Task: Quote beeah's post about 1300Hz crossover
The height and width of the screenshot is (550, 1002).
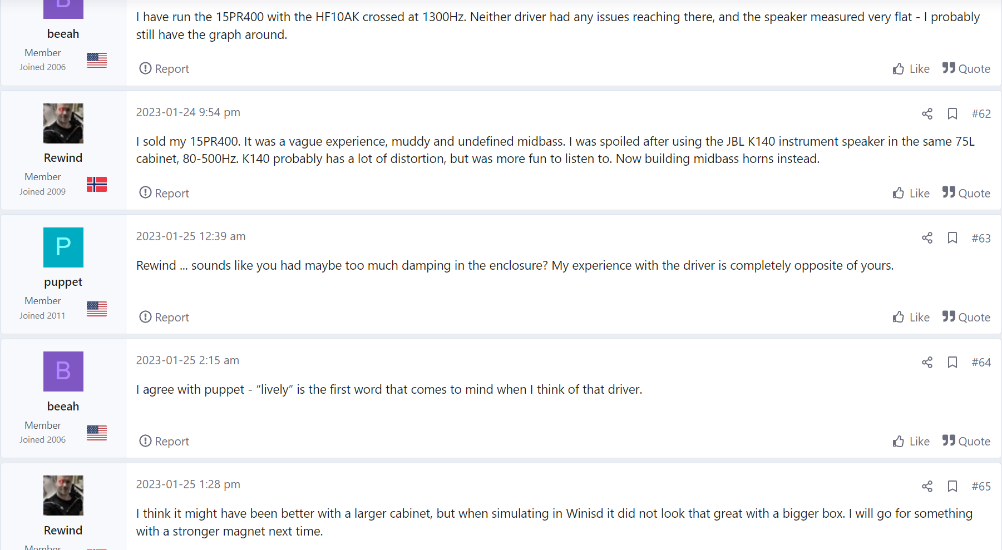Action: (966, 68)
